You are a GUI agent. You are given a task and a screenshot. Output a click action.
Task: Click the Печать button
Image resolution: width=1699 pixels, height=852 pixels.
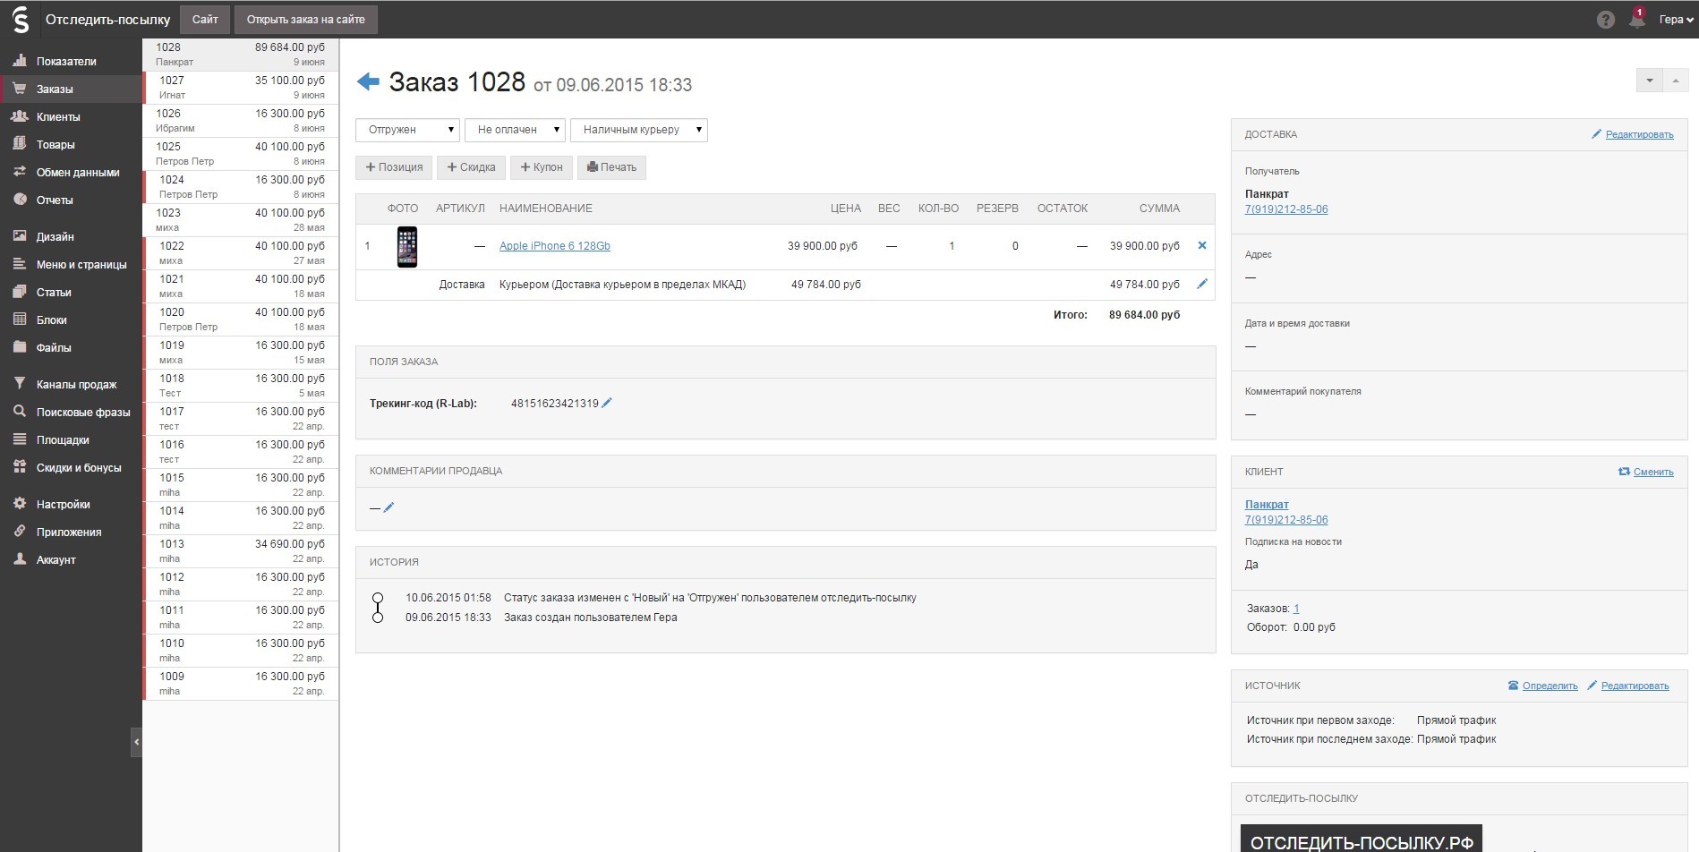(x=611, y=167)
